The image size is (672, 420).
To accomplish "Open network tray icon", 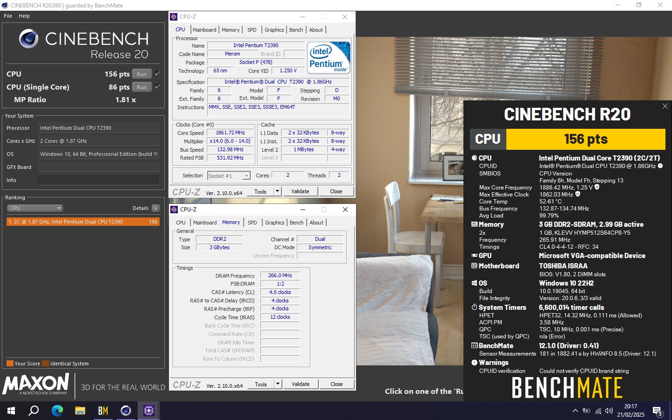I will tap(598, 411).
